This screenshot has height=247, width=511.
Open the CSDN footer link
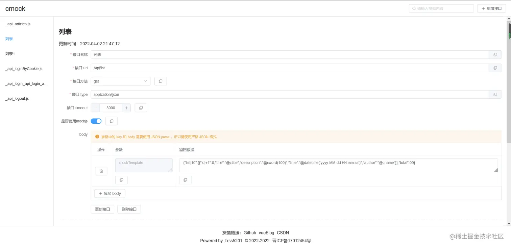[x=283, y=233]
